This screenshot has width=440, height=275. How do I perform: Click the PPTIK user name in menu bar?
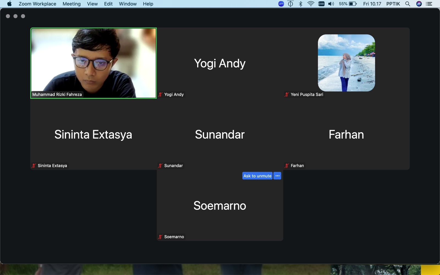pyautogui.click(x=393, y=4)
